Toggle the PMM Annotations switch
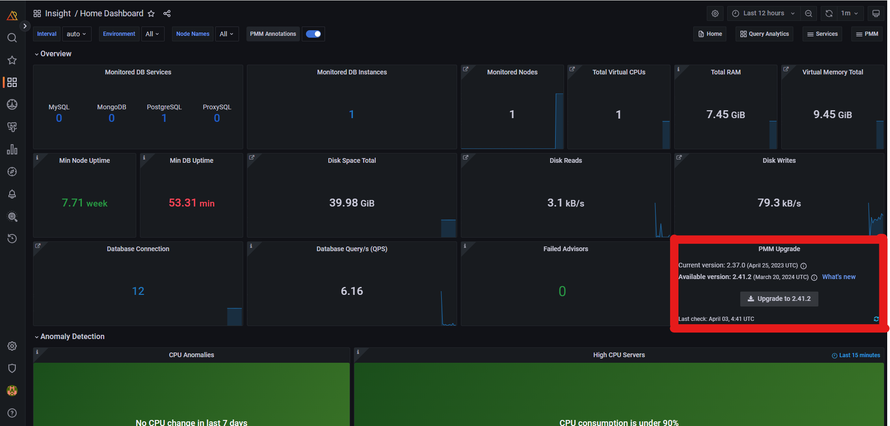The height and width of the screenshot is (426, 890). 313,34
